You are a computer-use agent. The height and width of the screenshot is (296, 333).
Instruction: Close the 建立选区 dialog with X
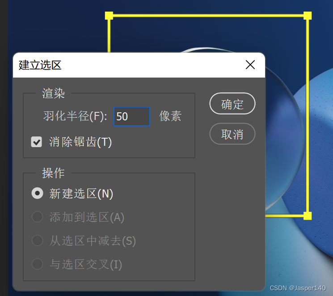point(250,65)
